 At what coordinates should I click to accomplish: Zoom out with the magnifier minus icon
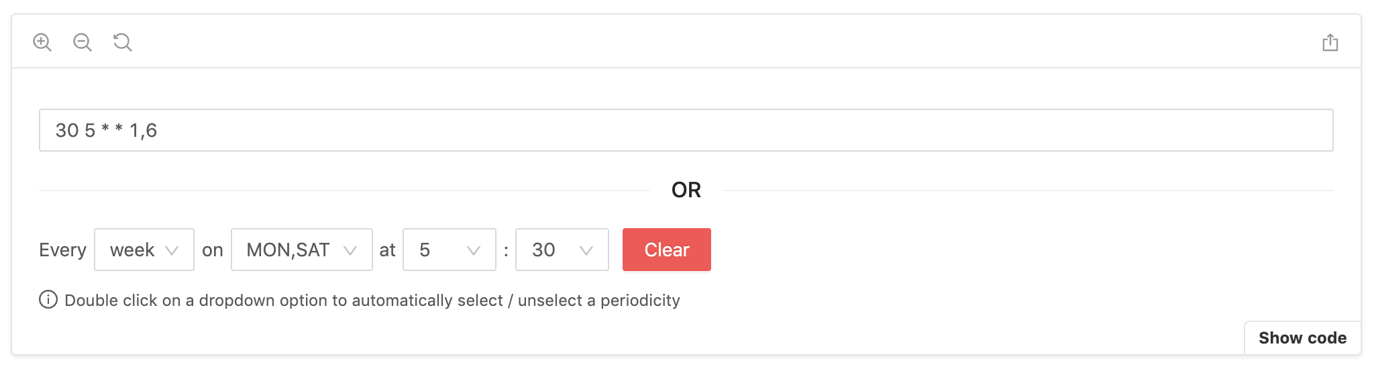pyautogui.click(x=83, y=42)
